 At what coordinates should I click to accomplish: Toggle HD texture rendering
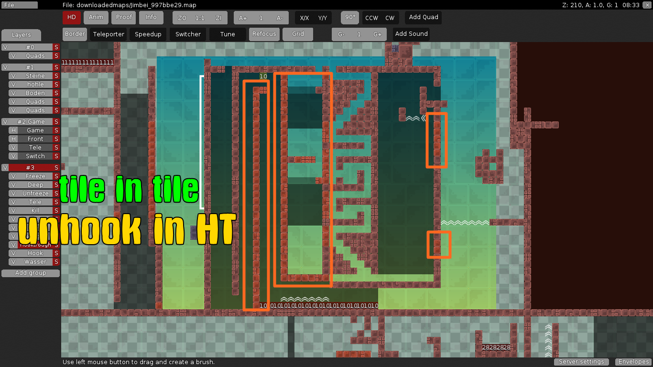point(71,17)
